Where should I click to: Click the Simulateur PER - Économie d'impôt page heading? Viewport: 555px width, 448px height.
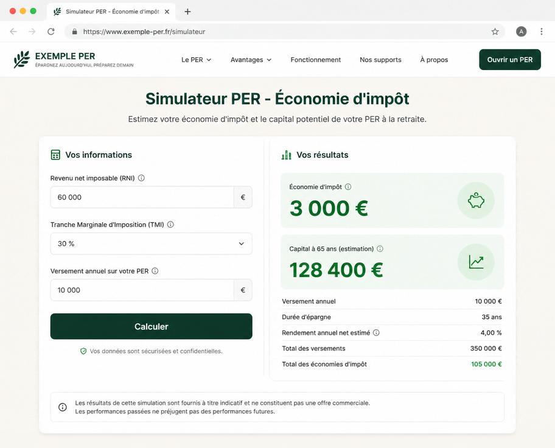coord(277,99)
